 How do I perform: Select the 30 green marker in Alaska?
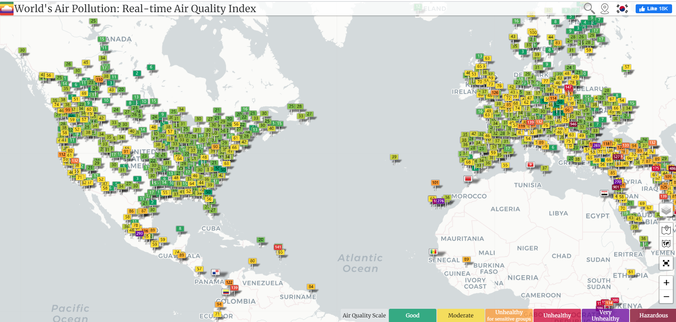pos(22,50)
